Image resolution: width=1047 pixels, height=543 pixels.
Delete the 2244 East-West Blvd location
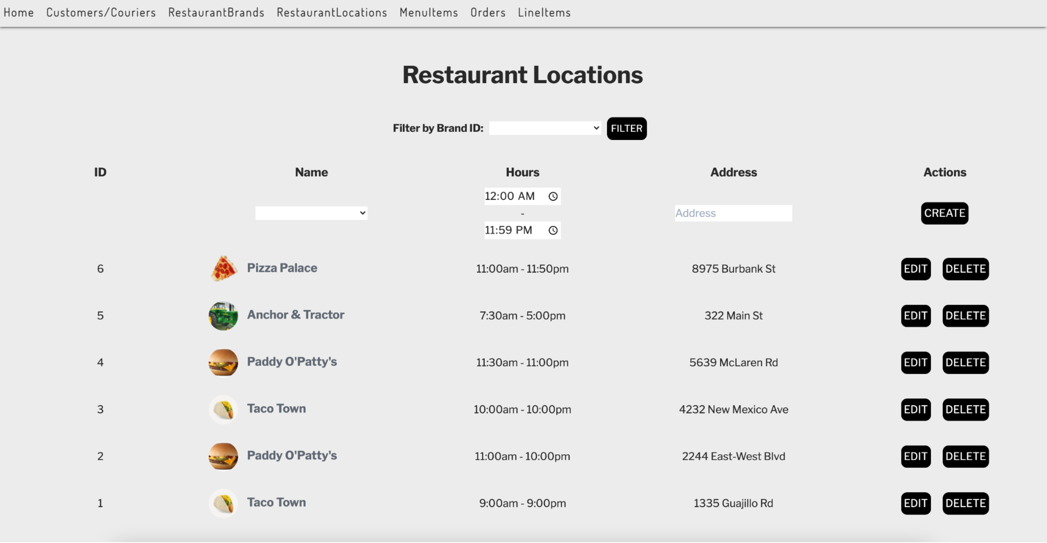pos(966,456)
